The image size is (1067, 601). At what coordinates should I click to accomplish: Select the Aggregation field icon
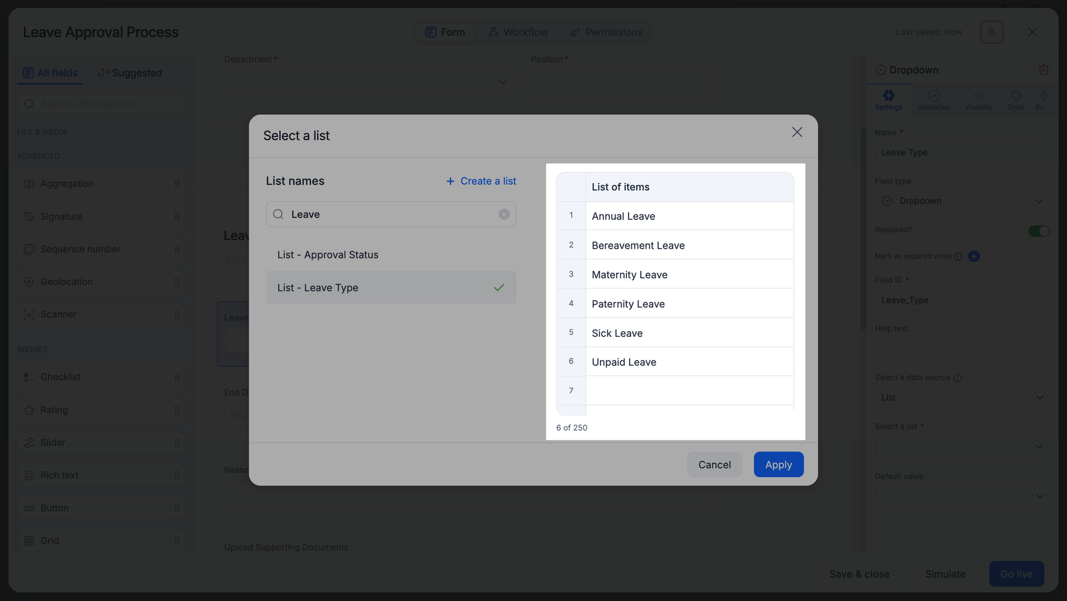tap(29, 184)
